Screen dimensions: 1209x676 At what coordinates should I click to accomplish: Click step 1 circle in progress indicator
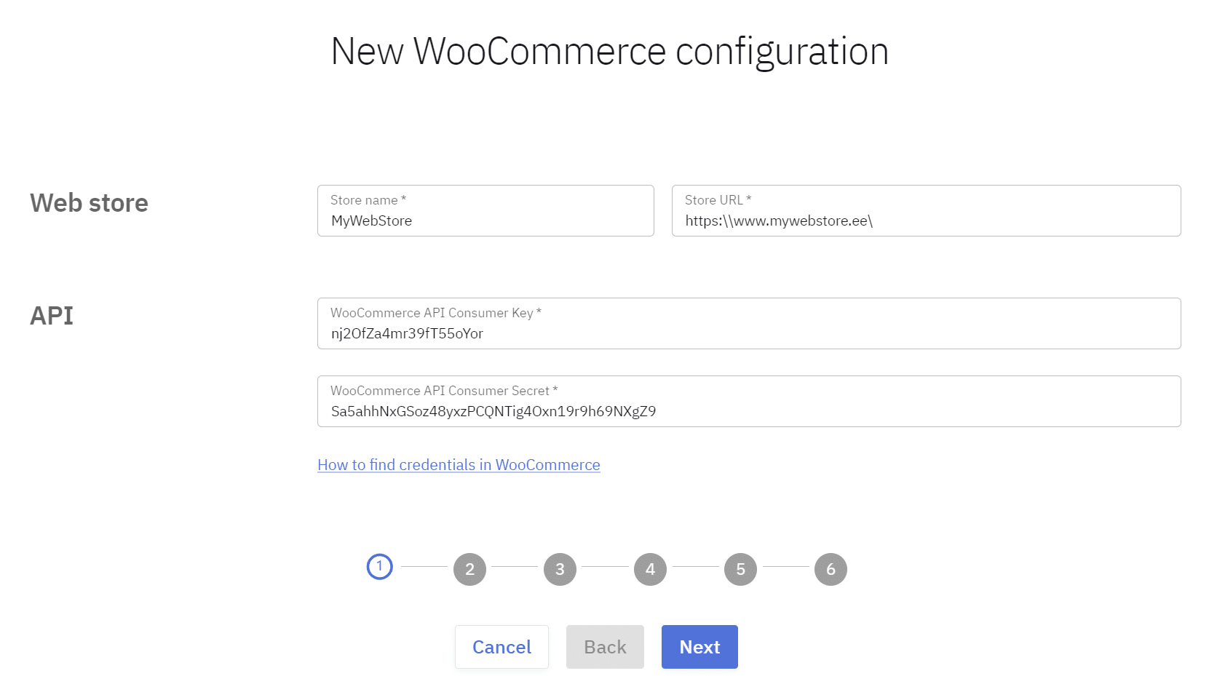pyautogui.click(x=379, y=567)
